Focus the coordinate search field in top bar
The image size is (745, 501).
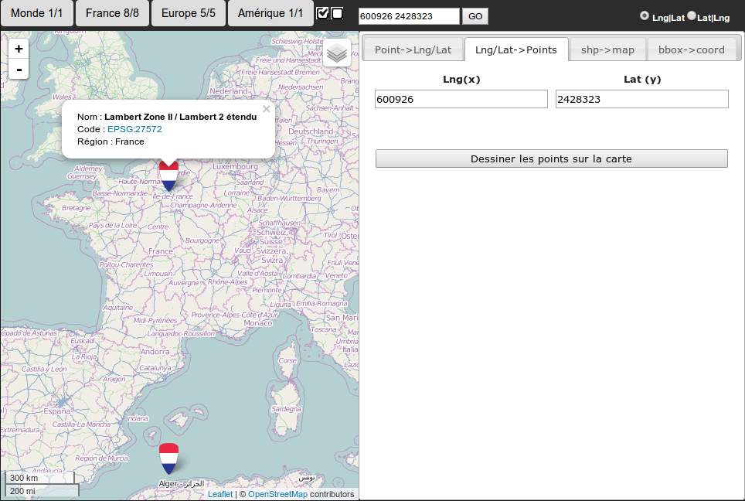409,16
